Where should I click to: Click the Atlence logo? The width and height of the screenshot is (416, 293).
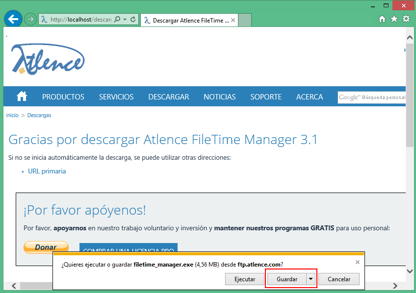48,59
